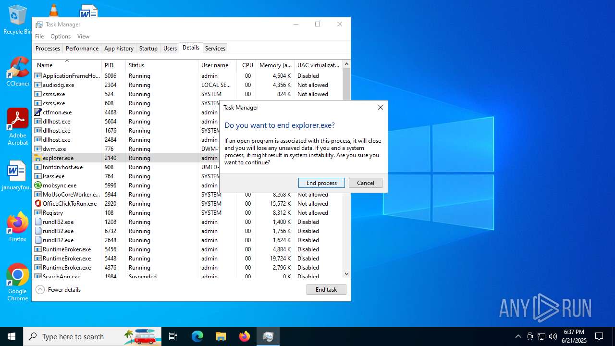The width and height of the screenshot is (615, 346).
Task: Switch to the Users tab
Action: 170,49
